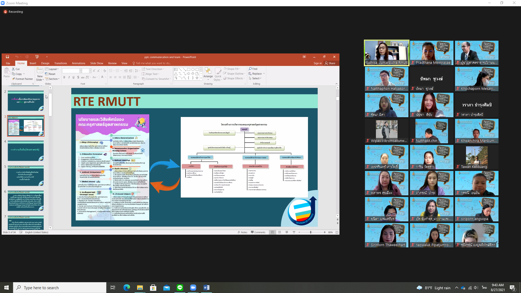The width and height of the screenshot is (521, 293).
Task: Save the presentation via Quick Access save icon
Action: click(7, 57)
